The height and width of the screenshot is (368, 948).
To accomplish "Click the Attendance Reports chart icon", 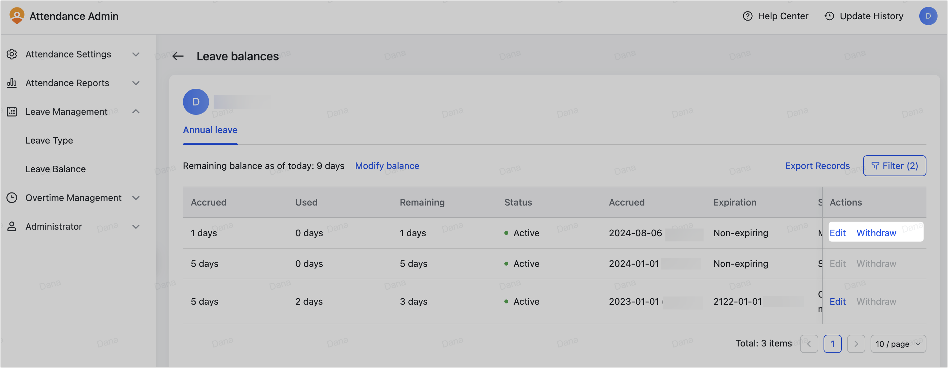I will tap(12, 83).
